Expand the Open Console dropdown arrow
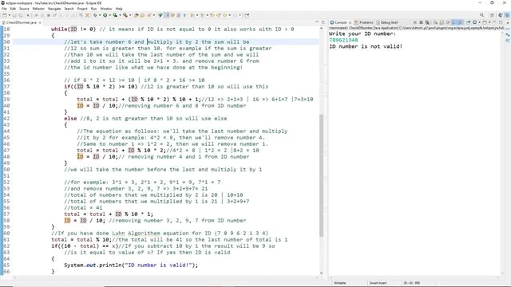This screenshot has height=287, width=511. [x=489, y=22]
